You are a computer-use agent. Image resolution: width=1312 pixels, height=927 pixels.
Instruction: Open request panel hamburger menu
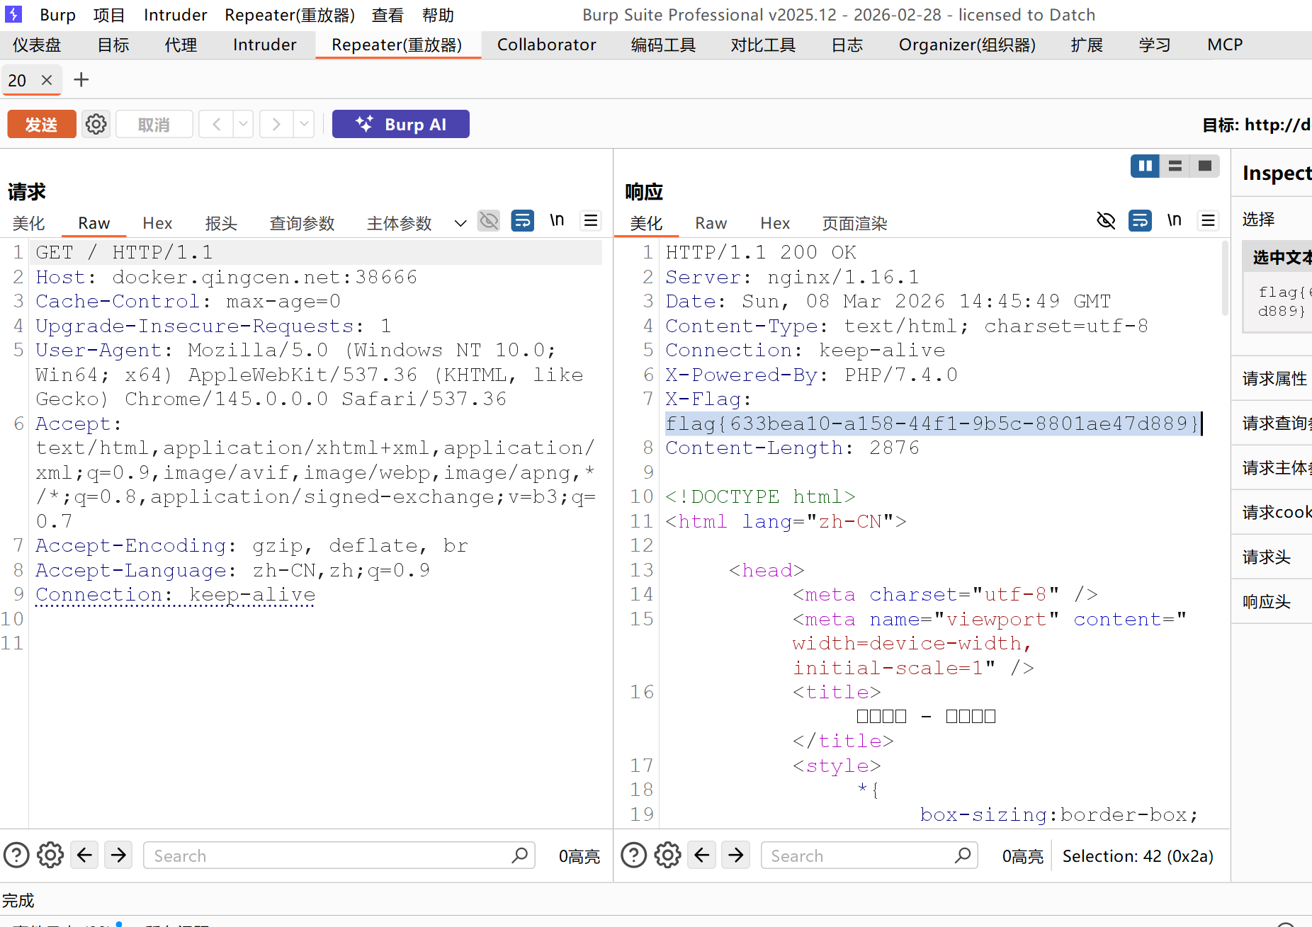point(591,221)
